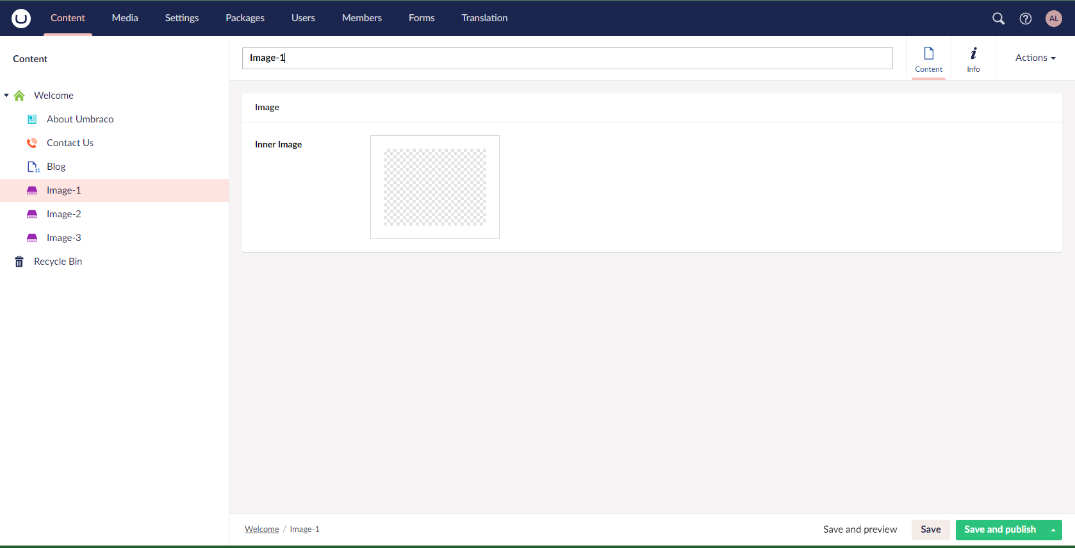Viewport: 1075px width, 548px height.
Task: Click the Welcome home icon in tree
Action: 19,95
